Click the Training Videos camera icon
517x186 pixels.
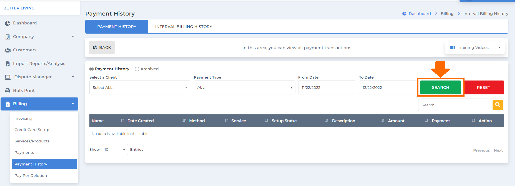pos(453,47)
